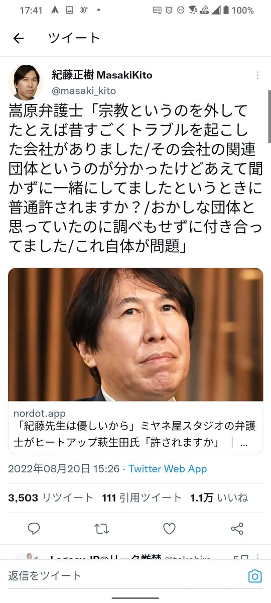
Task: Follow the Twitter Web App link
Action: [x=168, y=468]
